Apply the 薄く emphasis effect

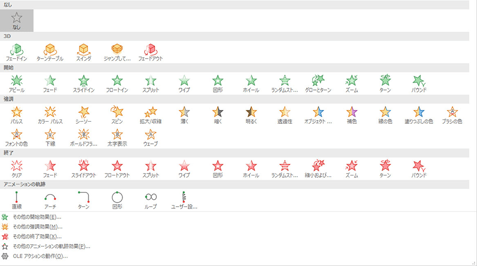(184, 115)
